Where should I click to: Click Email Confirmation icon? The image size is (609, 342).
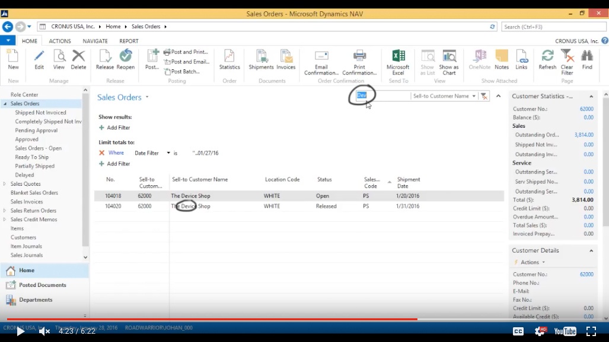[321, 63]
